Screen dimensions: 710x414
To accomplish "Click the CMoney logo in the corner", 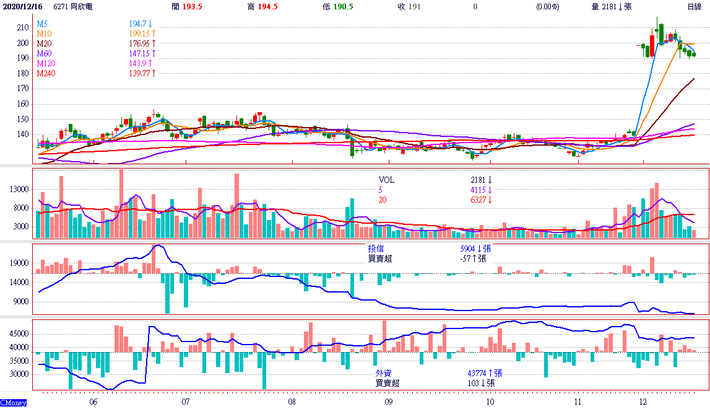I will tap(14, 403).
